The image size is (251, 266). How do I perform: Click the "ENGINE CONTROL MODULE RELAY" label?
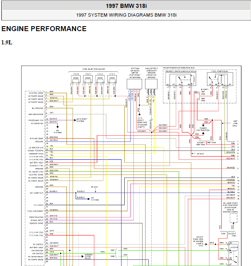[181, 71]
